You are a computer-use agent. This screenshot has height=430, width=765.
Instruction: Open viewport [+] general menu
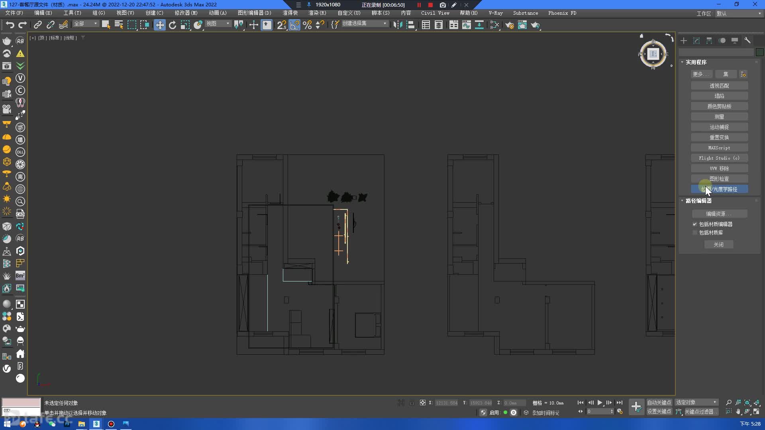(x=33, y=38)
